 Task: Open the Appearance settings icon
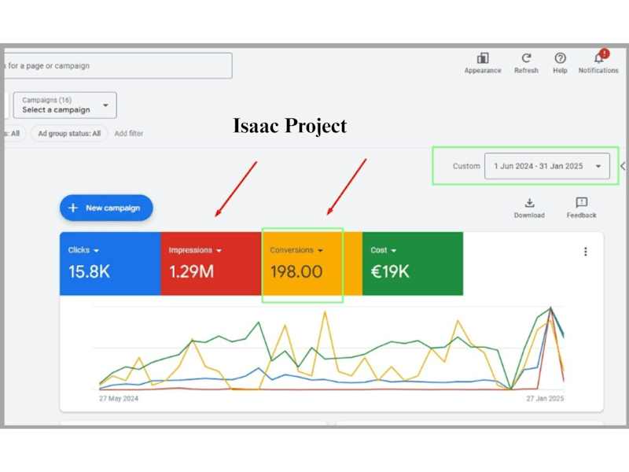coord(483,58)
